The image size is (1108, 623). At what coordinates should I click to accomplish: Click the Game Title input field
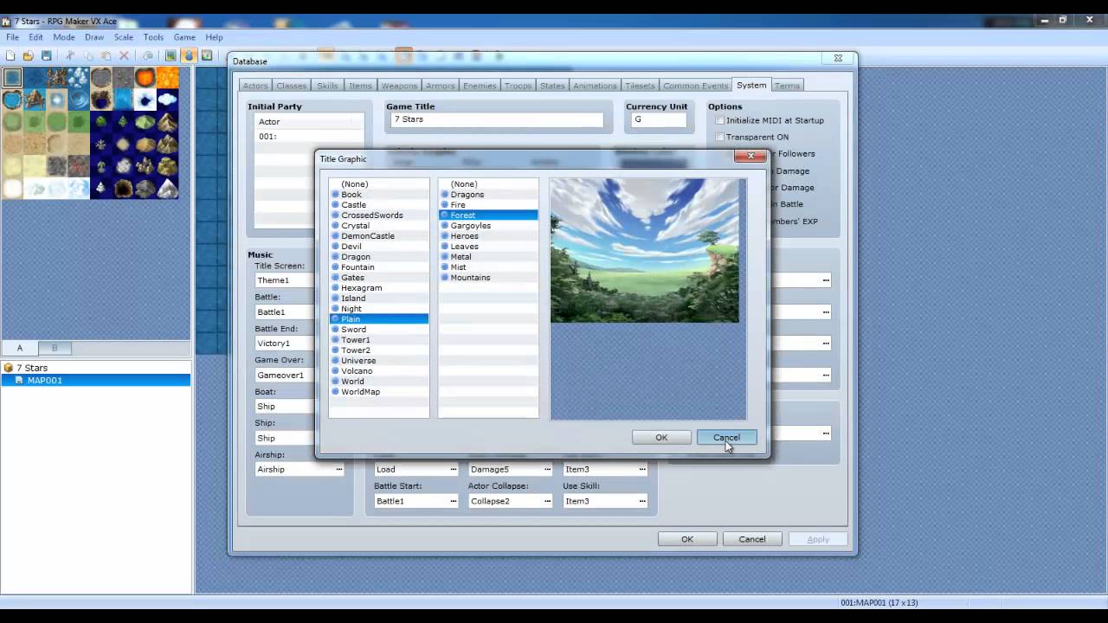pyautogui.click(x=495, y=119)
